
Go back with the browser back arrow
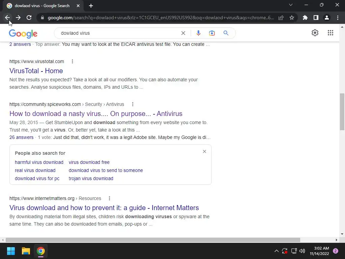[7, 18]
